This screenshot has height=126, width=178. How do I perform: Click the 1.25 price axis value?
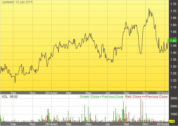173,74
